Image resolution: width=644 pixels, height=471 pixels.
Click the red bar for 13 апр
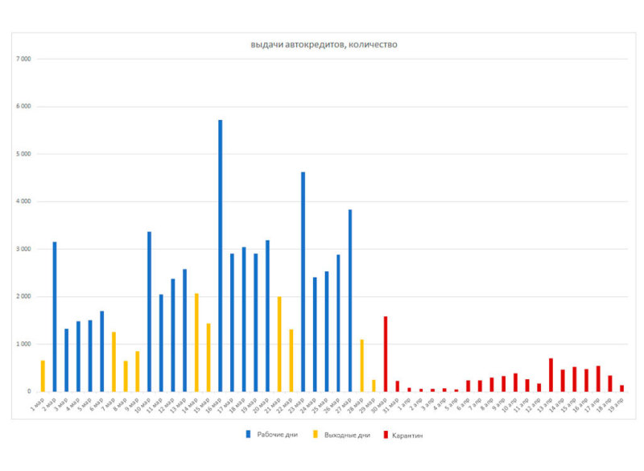[551, 375]
